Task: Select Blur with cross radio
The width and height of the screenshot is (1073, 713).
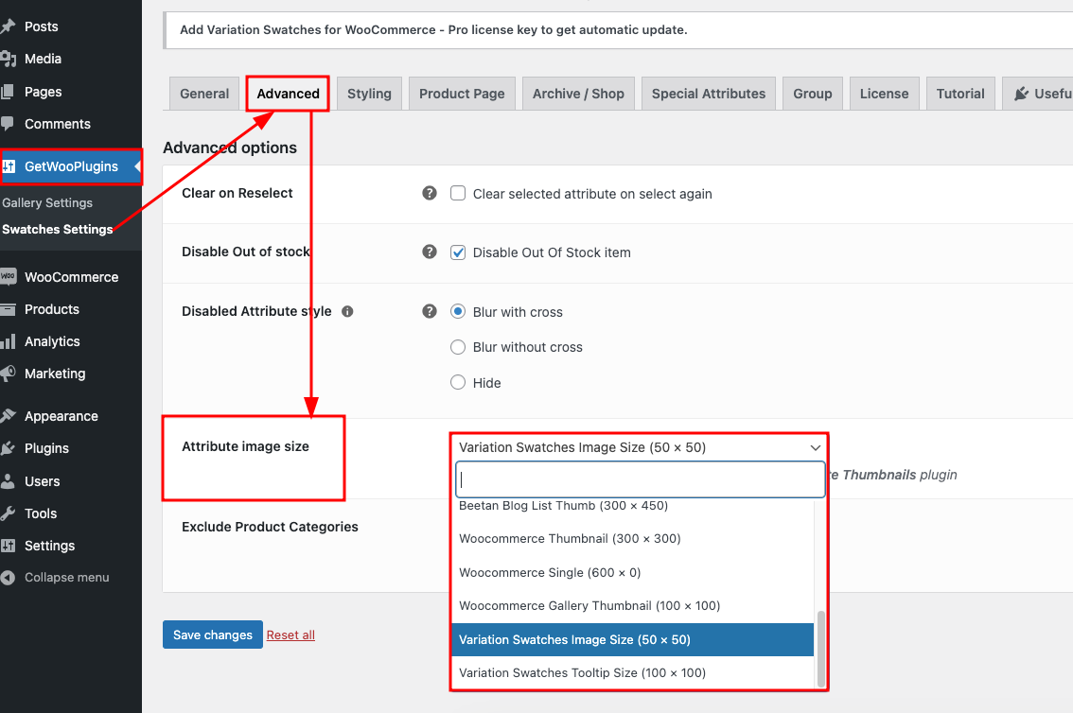Action: [458, 312]
